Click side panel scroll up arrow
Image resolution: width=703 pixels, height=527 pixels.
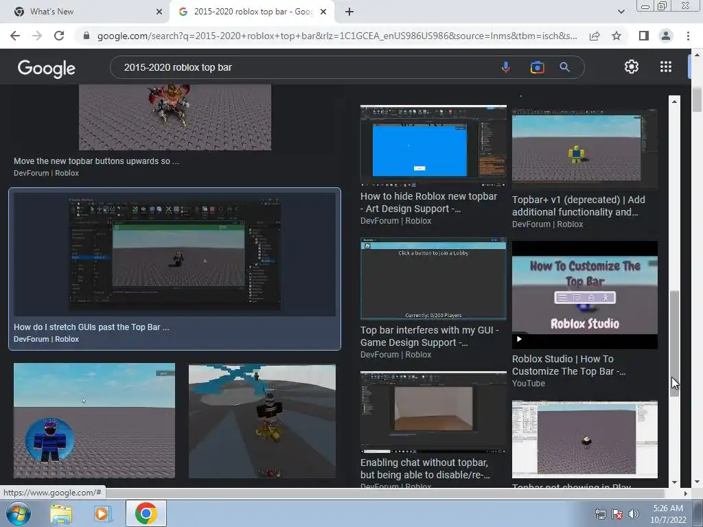[x=674, y=102]
